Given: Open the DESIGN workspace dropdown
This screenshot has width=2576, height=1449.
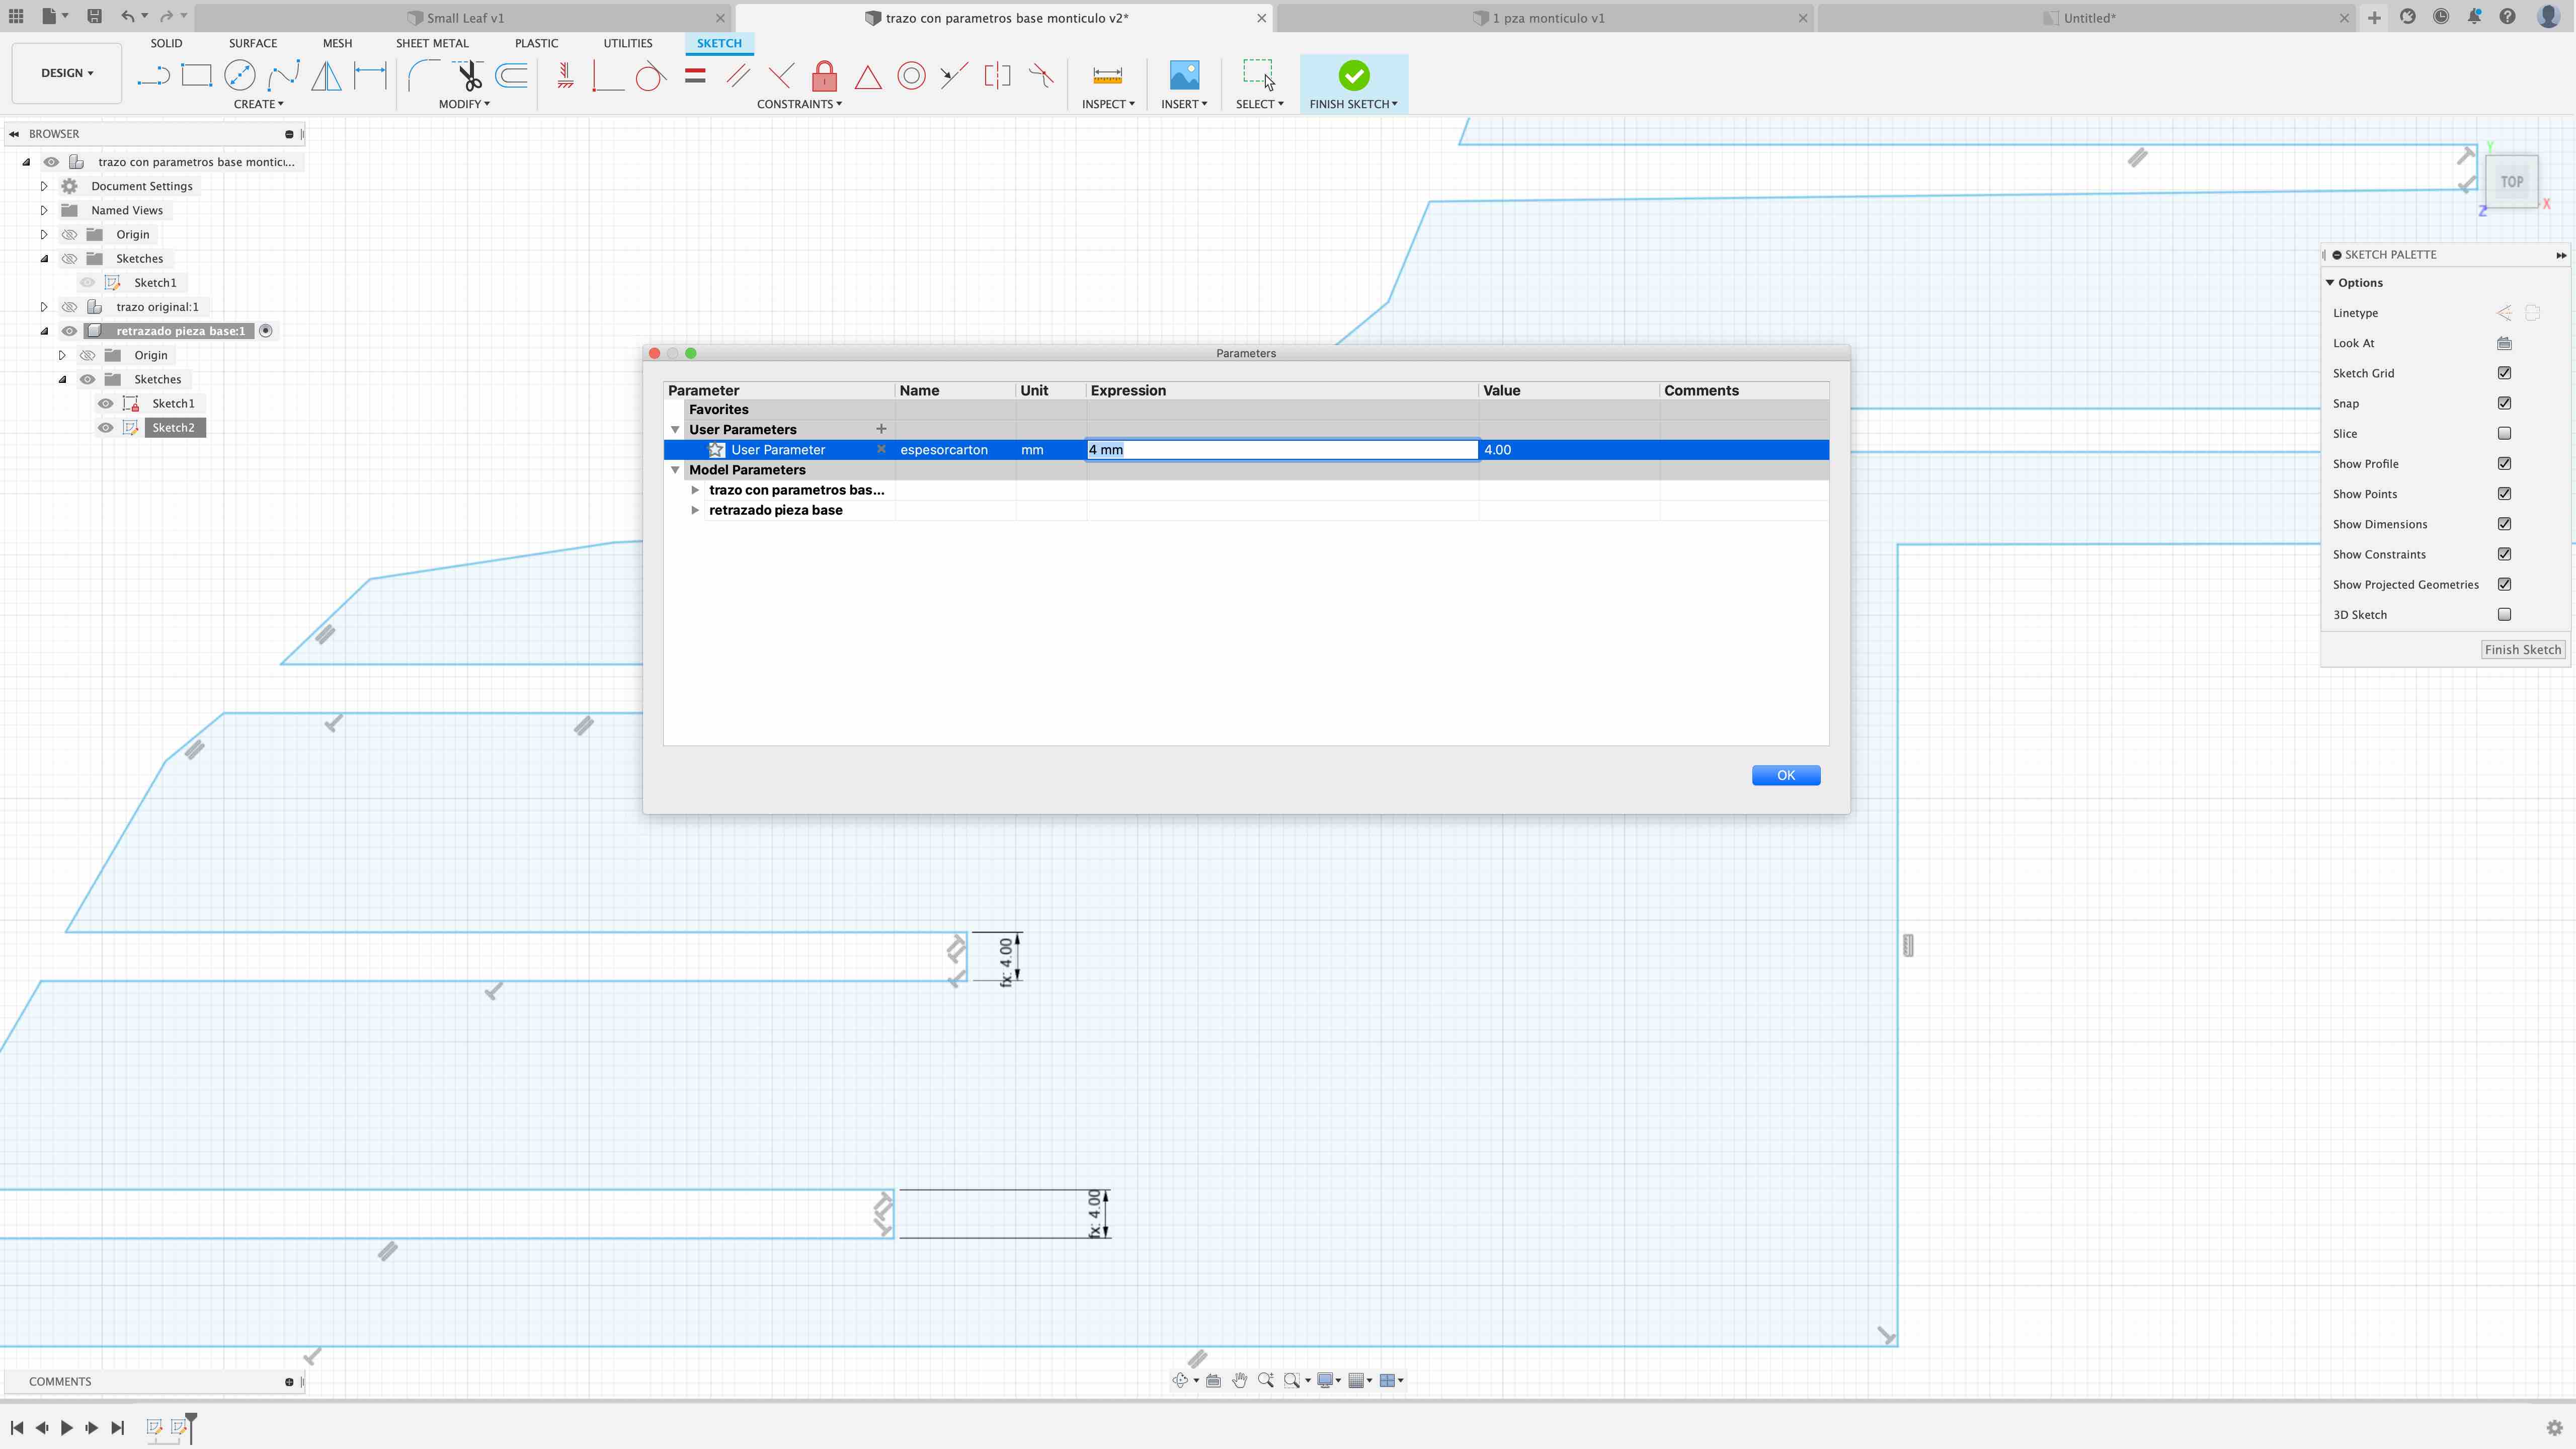Looking at the screenshot, I should pyautogui.click(x=67, y=73).
